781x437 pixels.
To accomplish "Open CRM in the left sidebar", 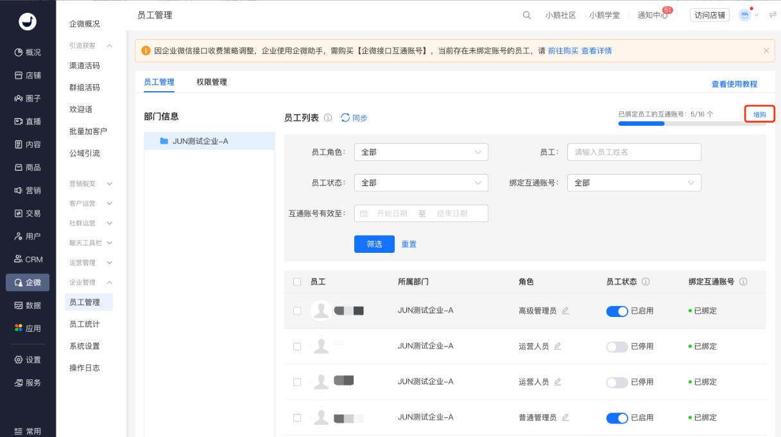I will [x=28, y=259].
